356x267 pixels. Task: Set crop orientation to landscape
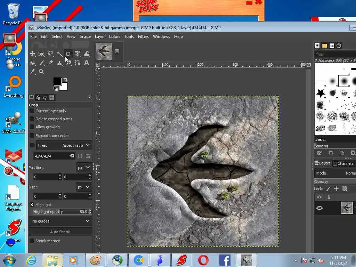pyautogui.click(x=88, y=156)
